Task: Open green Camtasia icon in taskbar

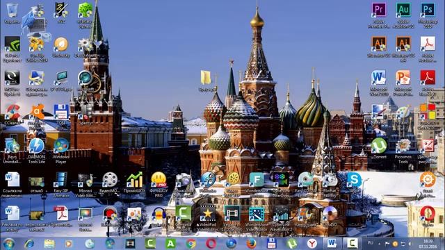Action: (150, 244)
